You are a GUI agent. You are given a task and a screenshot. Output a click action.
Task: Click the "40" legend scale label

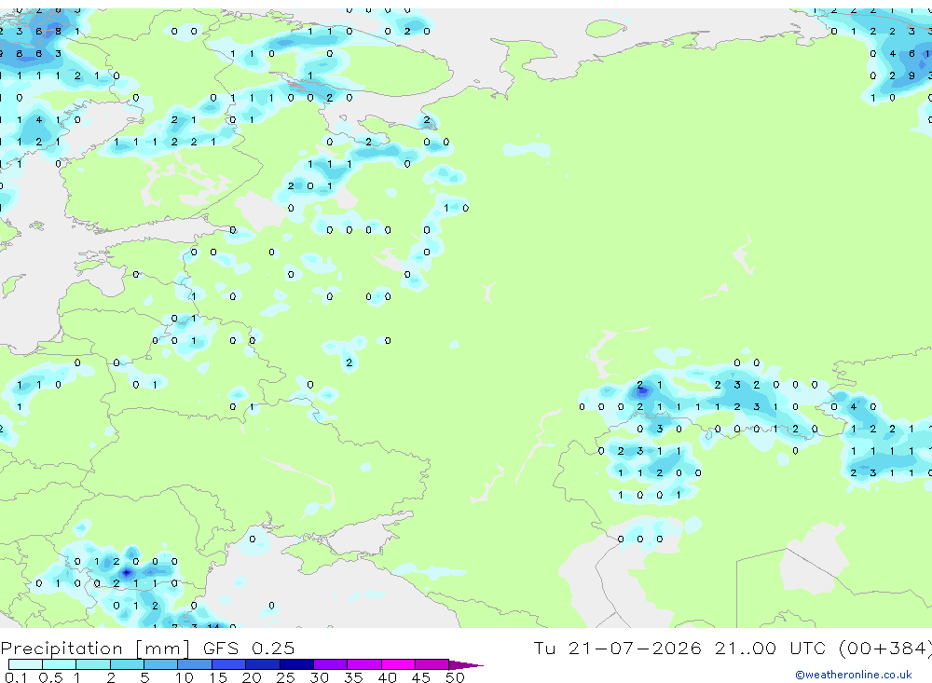pyautogui.click(x=387, y=677)
